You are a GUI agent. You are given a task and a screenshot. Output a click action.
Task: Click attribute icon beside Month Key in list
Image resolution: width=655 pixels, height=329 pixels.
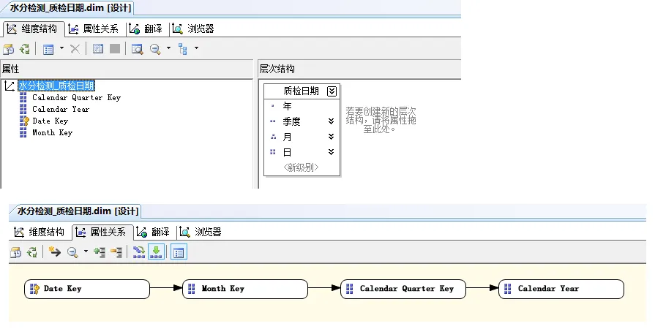[x=23, y=133]
